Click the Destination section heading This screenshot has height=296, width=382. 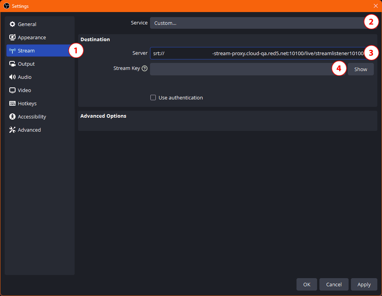[x=95, y=39]
